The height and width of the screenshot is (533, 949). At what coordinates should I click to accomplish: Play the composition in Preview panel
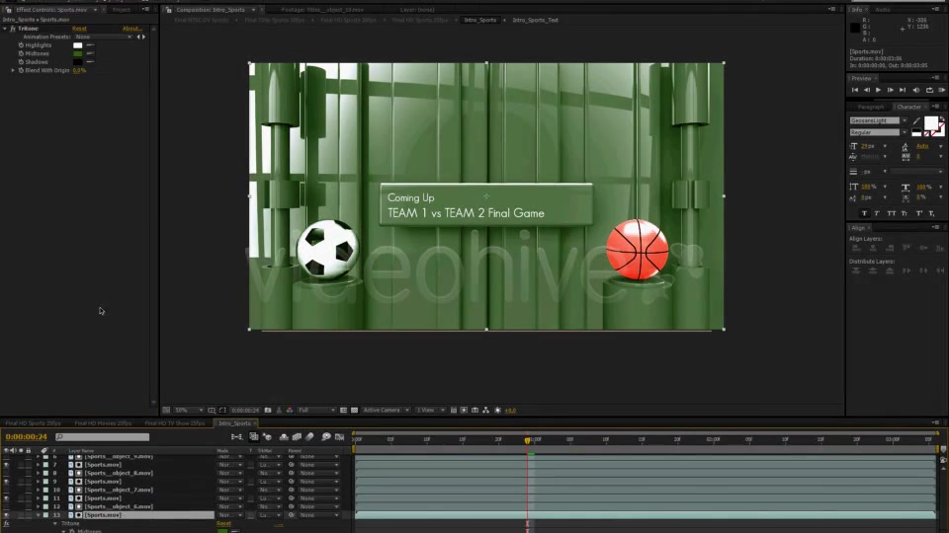point(878,90)
